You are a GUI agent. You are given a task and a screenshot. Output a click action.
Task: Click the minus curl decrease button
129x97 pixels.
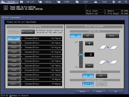tap(89, 66)
